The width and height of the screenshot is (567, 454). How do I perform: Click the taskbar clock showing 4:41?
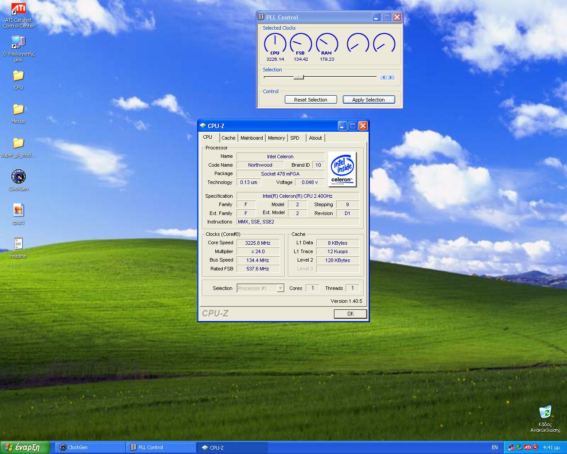[x=551, y=447]
